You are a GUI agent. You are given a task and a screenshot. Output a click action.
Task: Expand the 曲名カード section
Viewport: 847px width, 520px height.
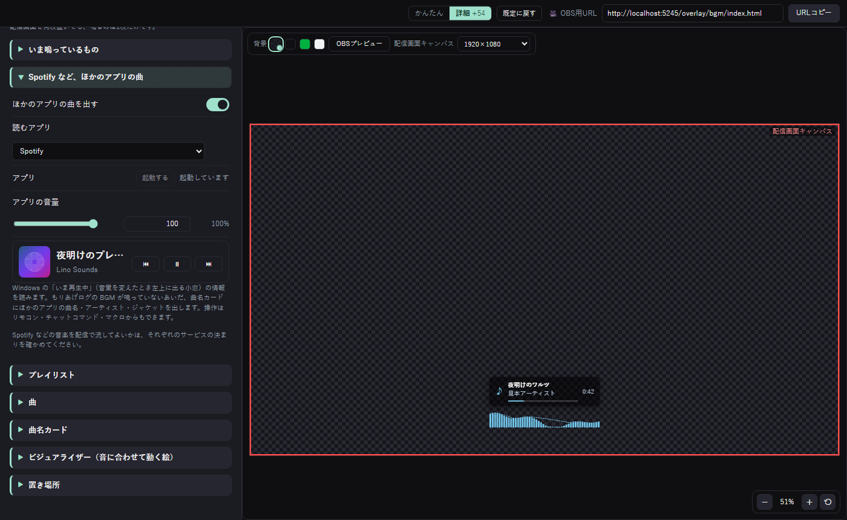pos(121,430)
